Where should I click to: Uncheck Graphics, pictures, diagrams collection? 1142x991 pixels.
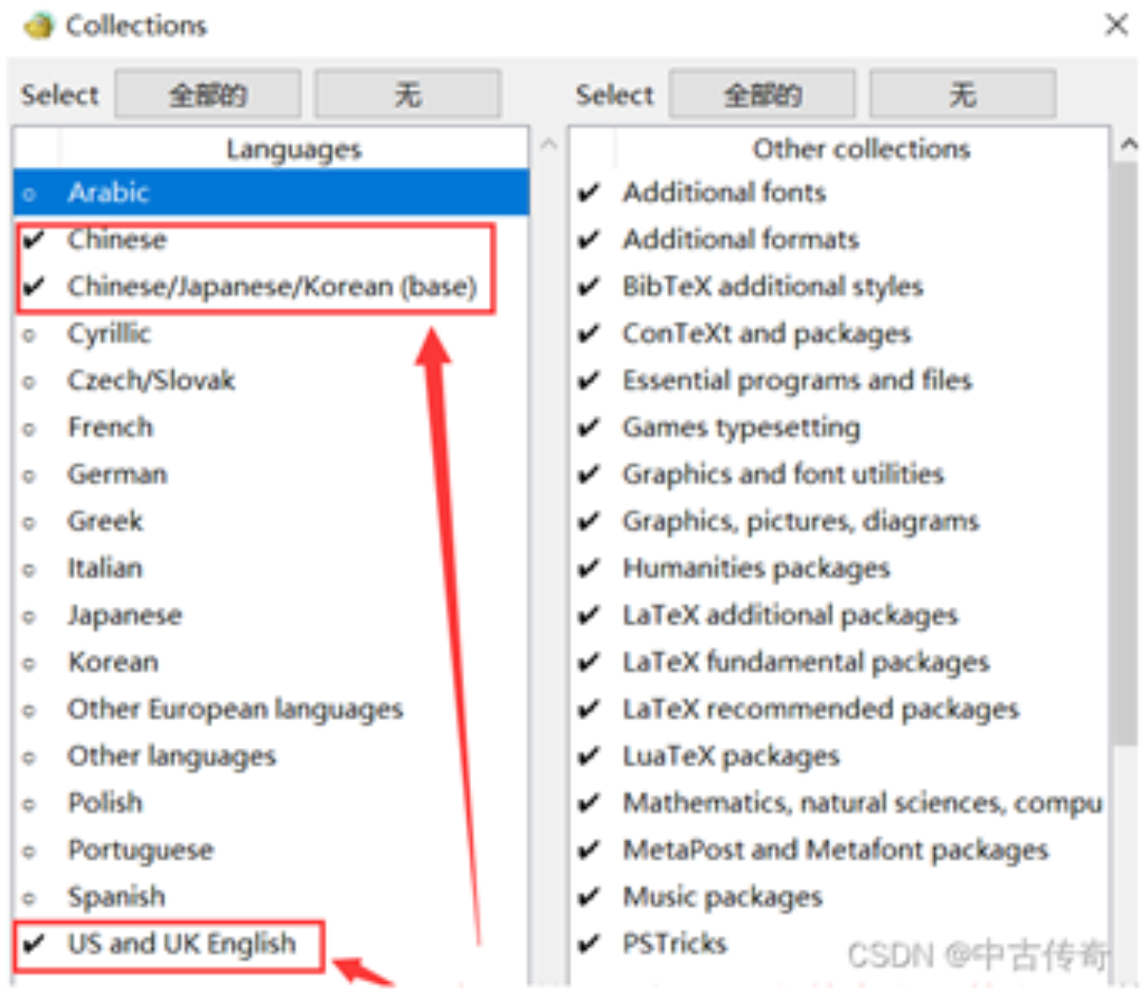(x=838, y=521)
